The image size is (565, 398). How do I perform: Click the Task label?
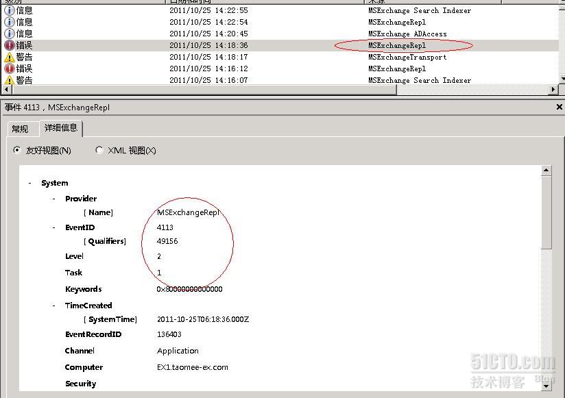[x=73, y=273]
